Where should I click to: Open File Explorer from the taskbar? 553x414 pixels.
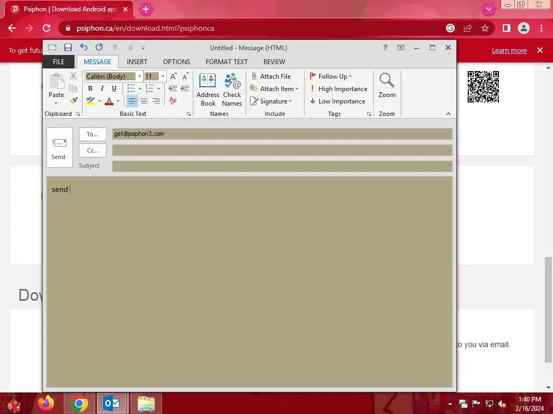tap(146, 403)
